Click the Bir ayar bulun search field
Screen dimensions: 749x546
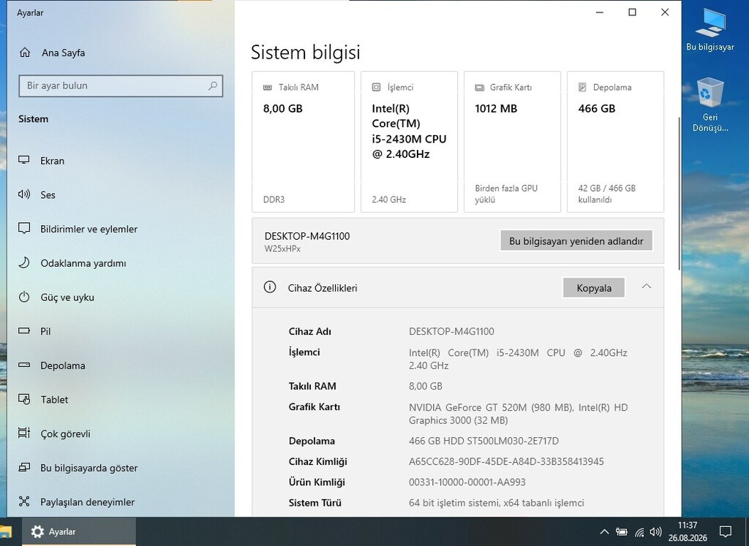(x=121, y=86)
